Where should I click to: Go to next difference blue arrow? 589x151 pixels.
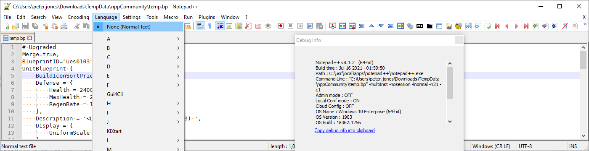point(381,26)
